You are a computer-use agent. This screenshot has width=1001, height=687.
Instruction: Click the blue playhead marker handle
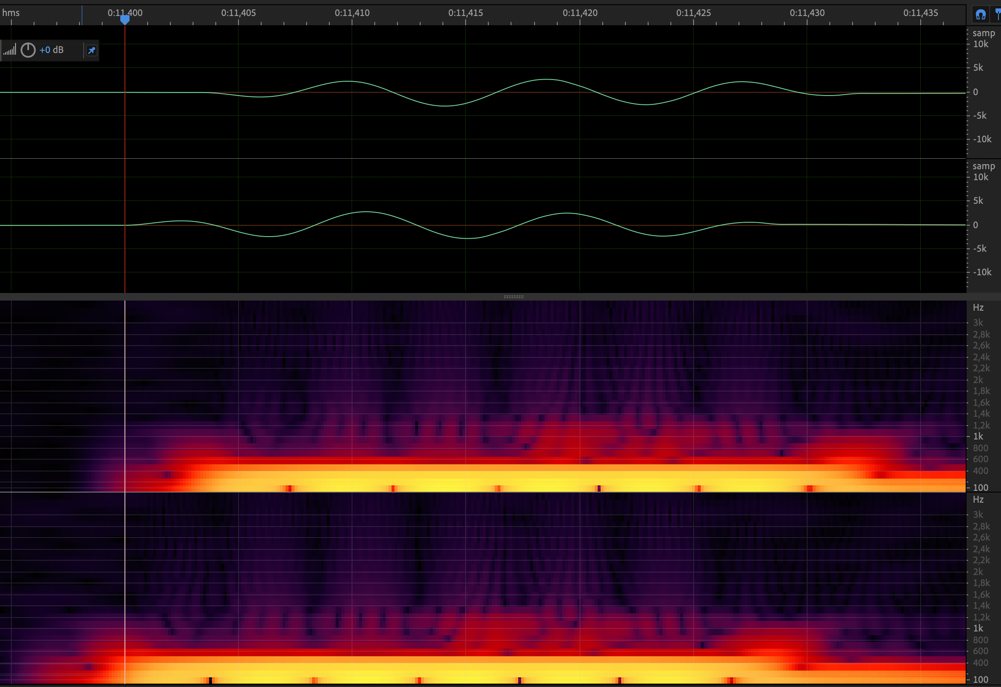[x=124, y=19]
